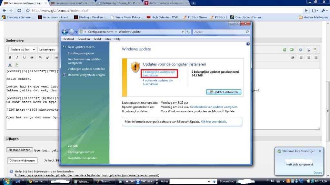Expand the Windows Update address history dropdown
330x185 pixels.
click(183, 32)
